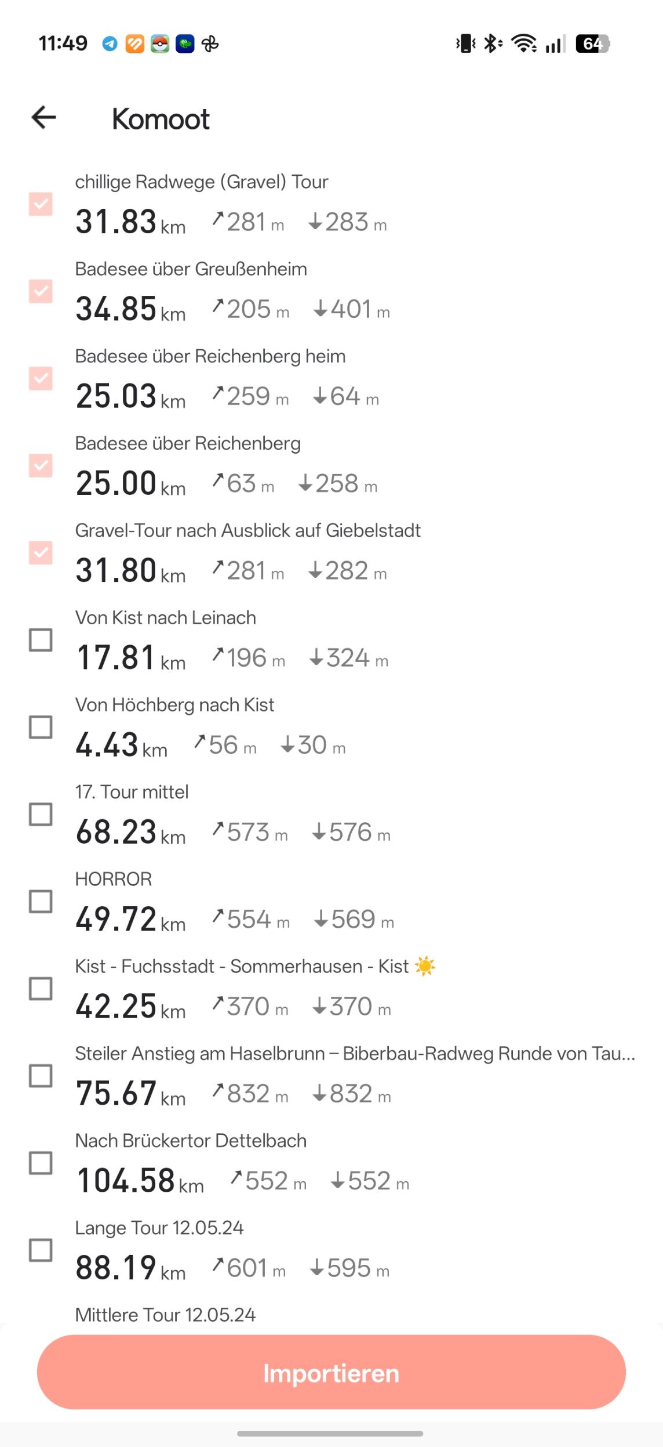Tap the fan-shaped status bar icon
This screenshot has height=1447, width=663.
(210, 44)
